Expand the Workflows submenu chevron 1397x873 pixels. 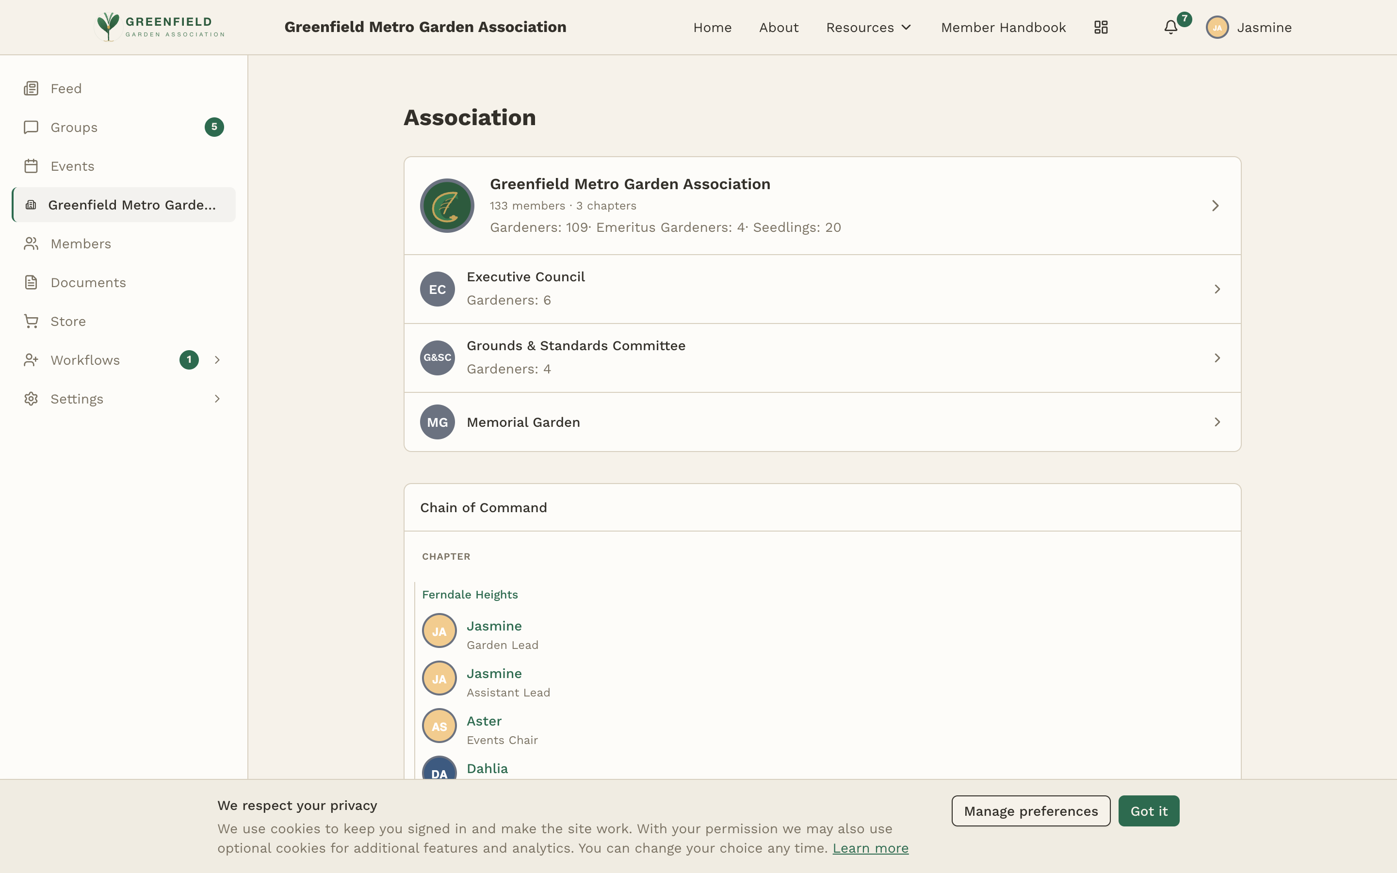point(217,360)
